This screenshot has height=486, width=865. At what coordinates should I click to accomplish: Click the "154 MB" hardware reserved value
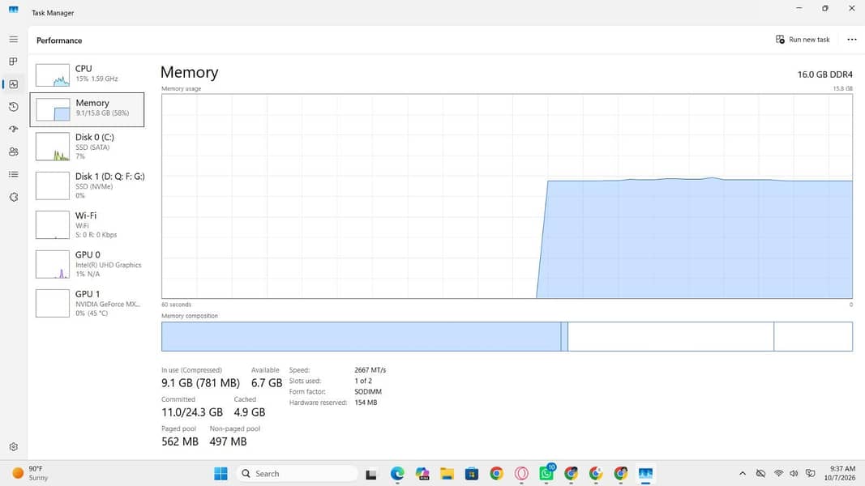[x=366, y=403]
